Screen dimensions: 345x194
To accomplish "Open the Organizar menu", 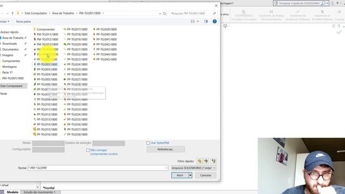I will 5,22.
